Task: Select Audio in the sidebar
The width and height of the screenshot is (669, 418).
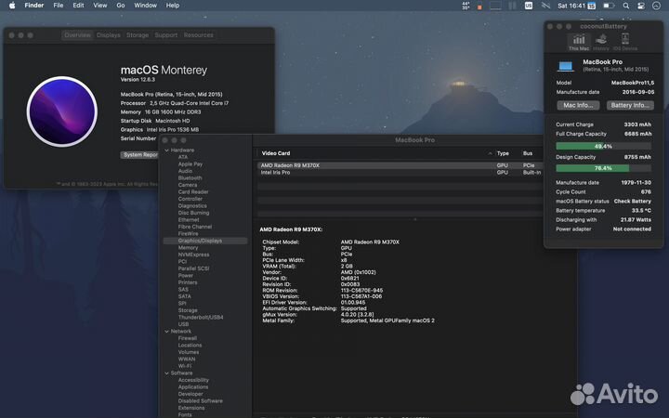Action: [185, 171]
